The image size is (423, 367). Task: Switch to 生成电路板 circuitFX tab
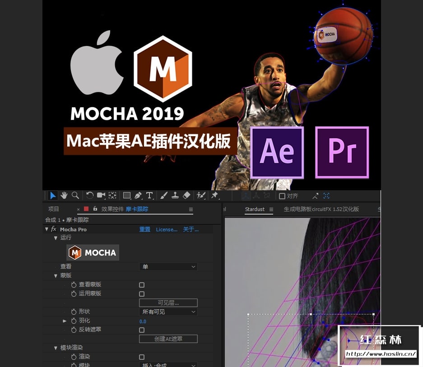[321, 209]
